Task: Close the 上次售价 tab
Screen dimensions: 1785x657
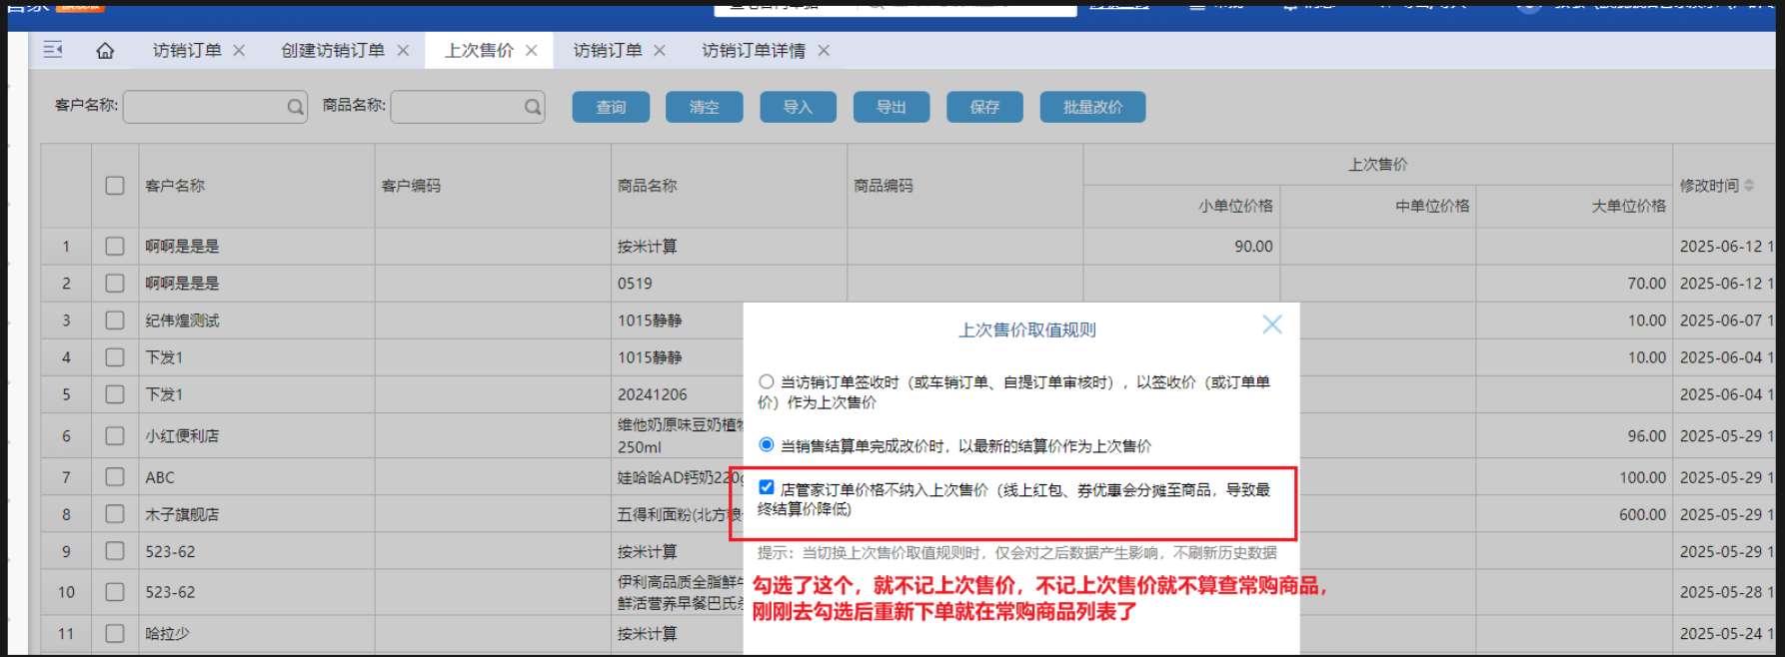Action: pyautogui.click(x=532, y=51)
